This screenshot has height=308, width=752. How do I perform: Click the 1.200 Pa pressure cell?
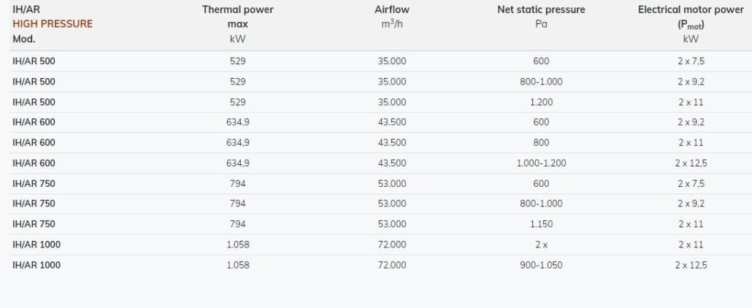click(541, 102)
